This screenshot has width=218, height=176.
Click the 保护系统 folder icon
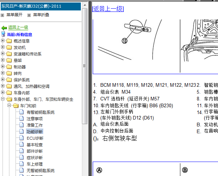[x=9, y=80]
